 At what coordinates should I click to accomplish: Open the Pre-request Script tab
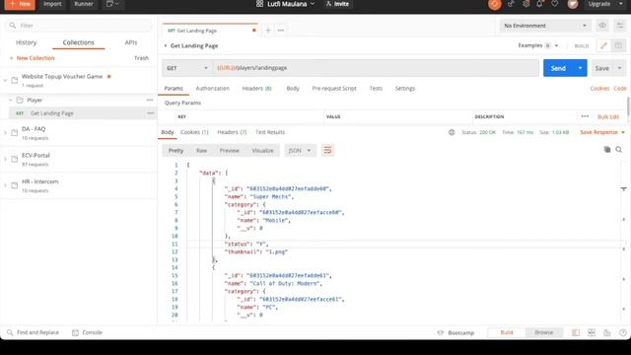click(334, 88)
